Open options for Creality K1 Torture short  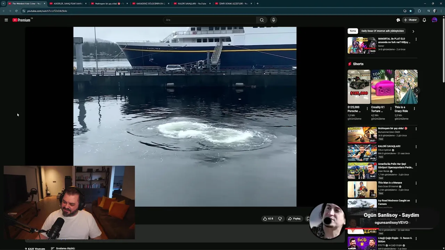tap(391, 109)
